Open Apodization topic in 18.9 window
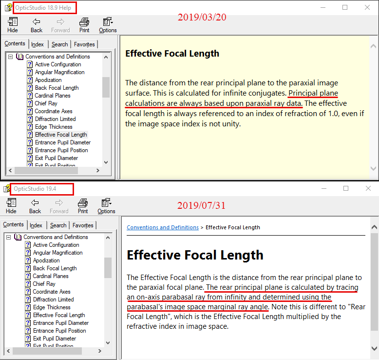The width and height of the screenshot is (379, 360). [x=48, y=80]
